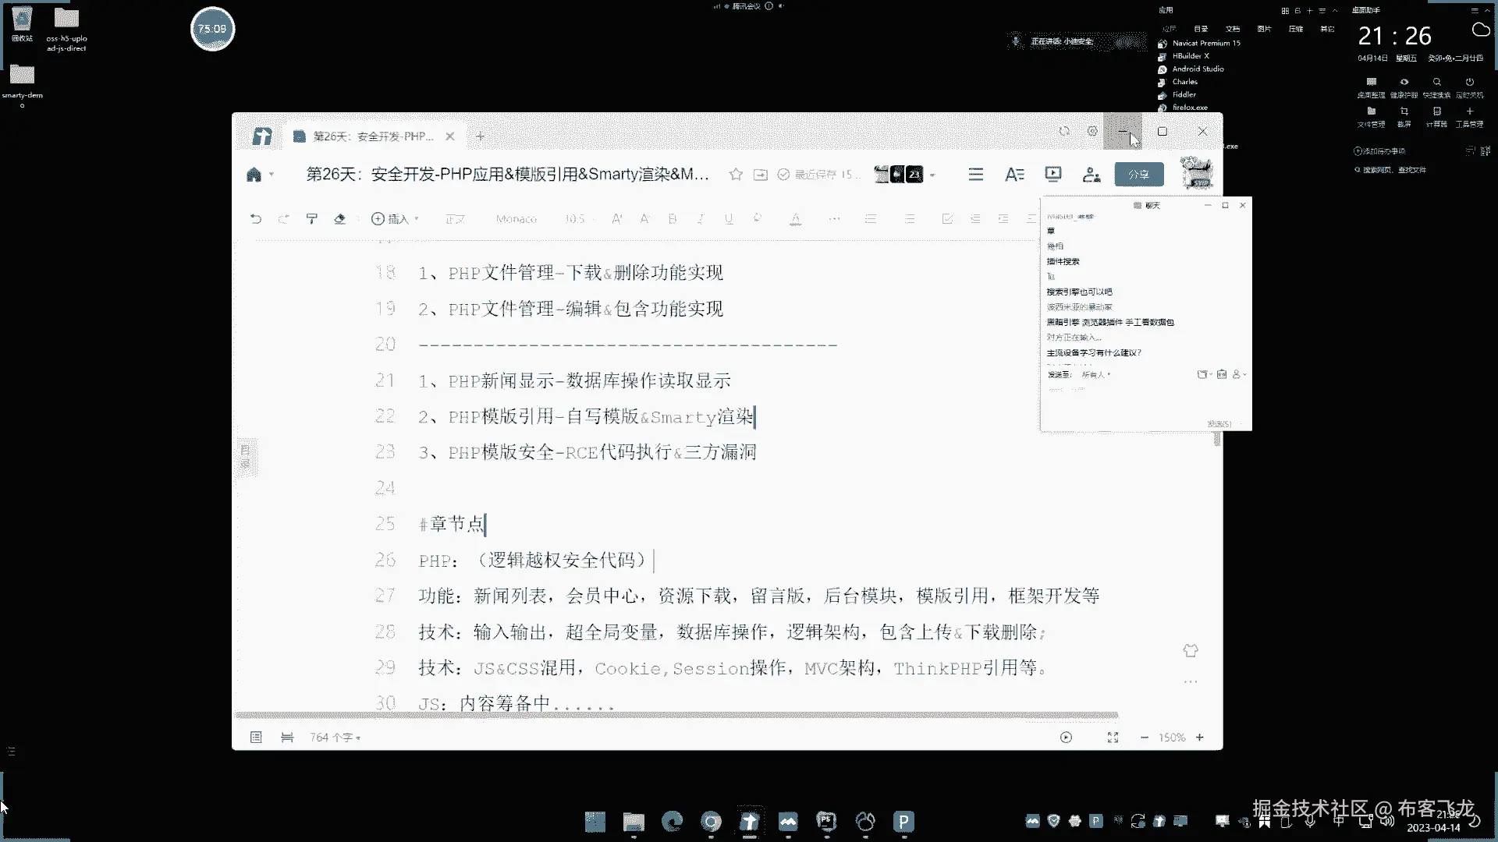This screenshot has width=1498, height=842.
Task: Select the format painter tool
Action: pyautogui.click(x=311, y=219)
